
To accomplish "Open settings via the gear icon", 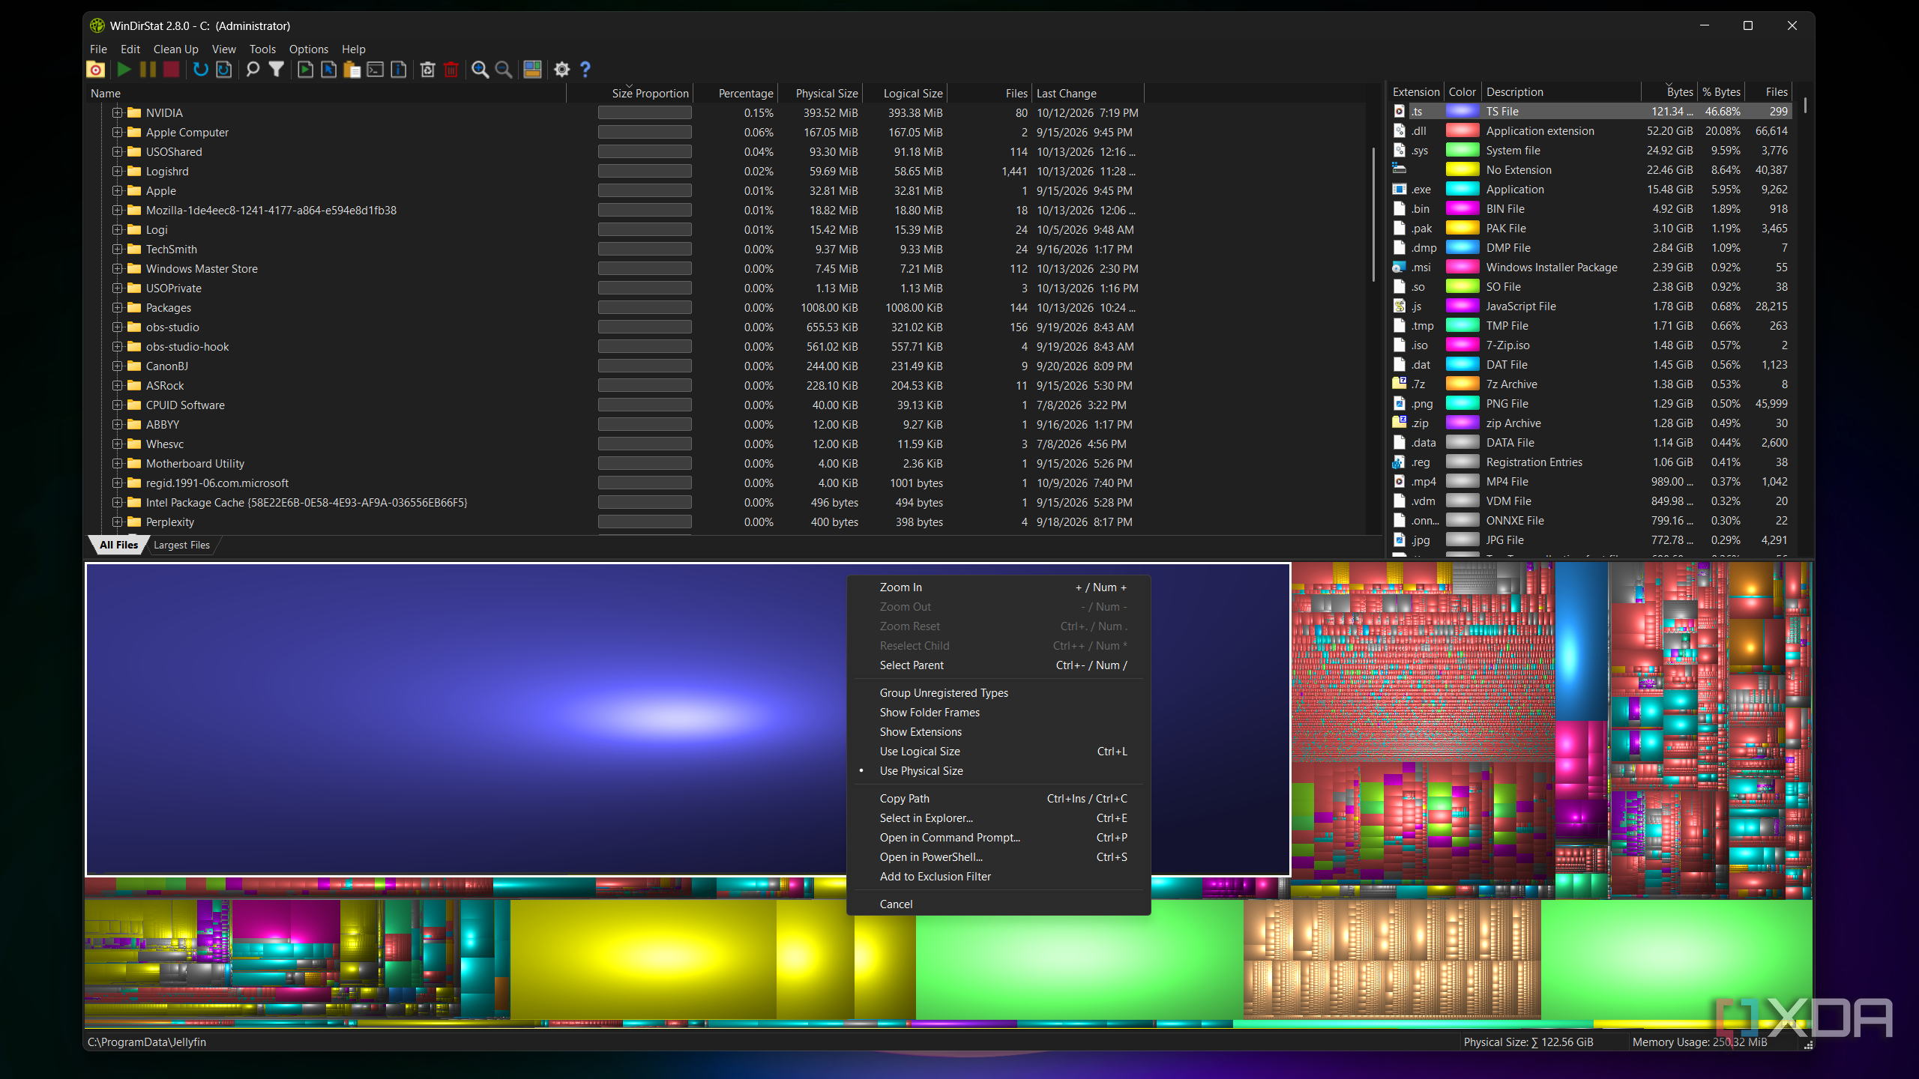I will point(562,70).
